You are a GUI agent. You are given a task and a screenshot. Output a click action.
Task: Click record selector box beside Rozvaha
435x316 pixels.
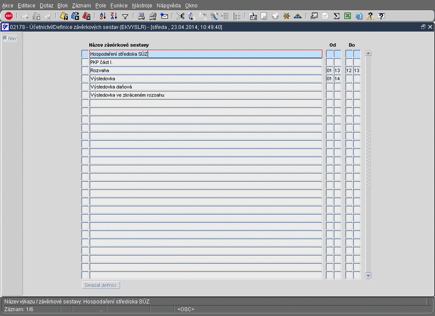coord(85,71)
